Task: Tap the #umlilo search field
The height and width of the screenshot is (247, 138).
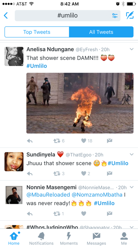Action: [67, 15]
